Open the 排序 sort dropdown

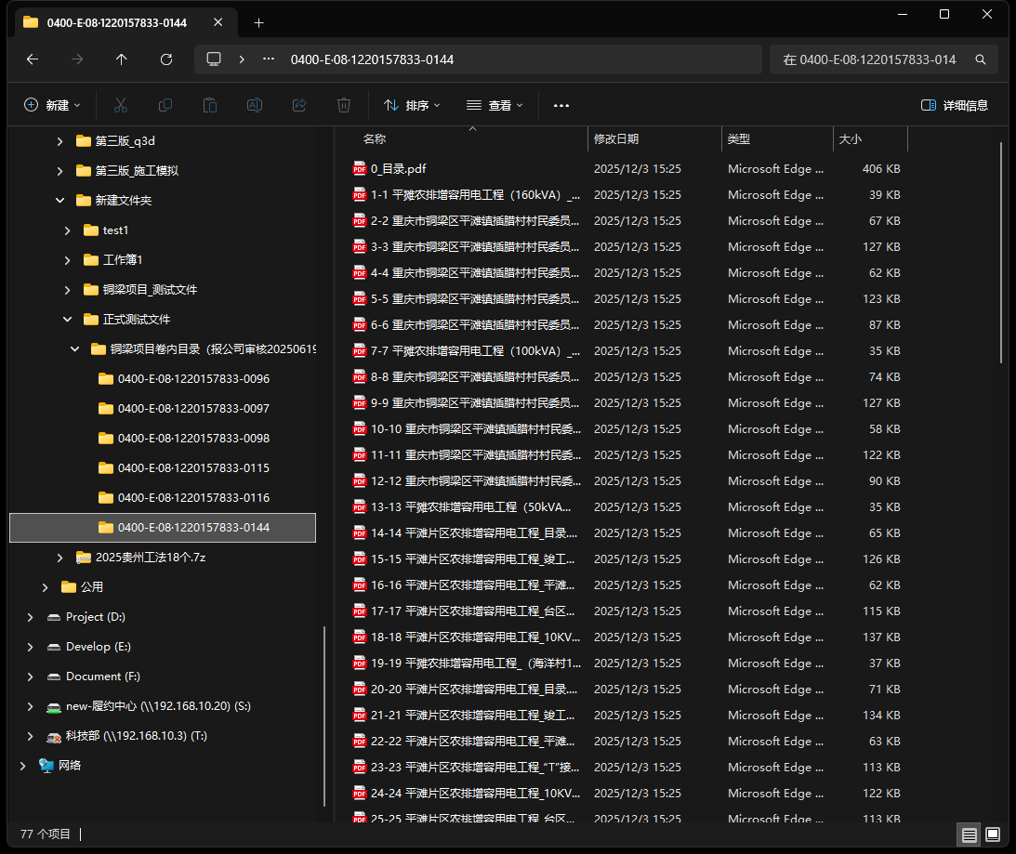(x=412, y=106)
